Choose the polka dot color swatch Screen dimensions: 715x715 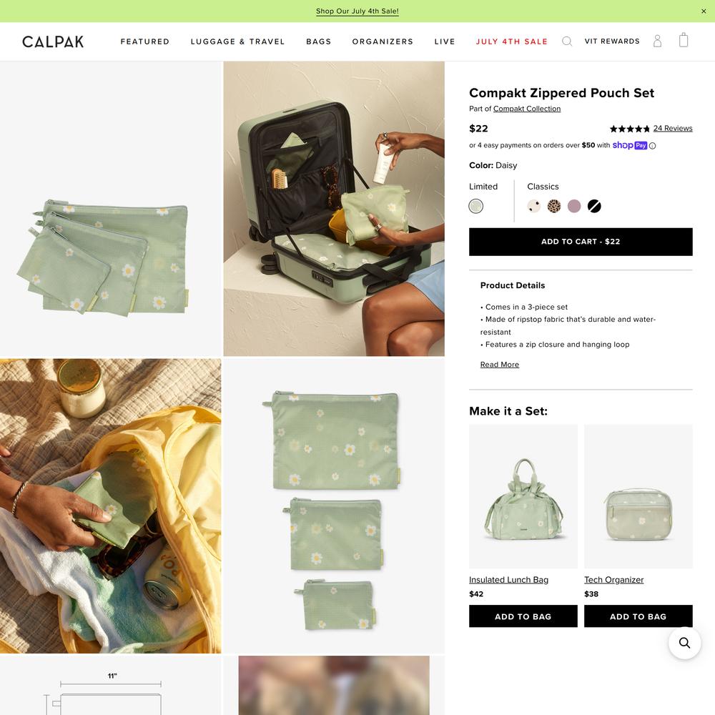[x=534, y=206]
